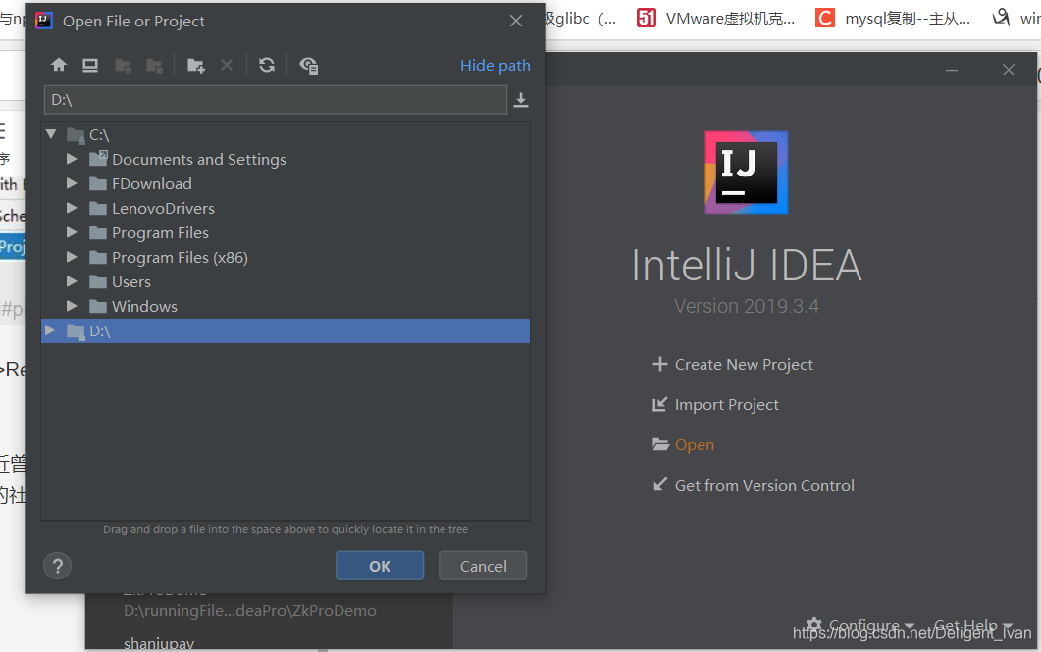Confirm with the OK button
Screen dimensions: 1041x652
coord(380,566)
